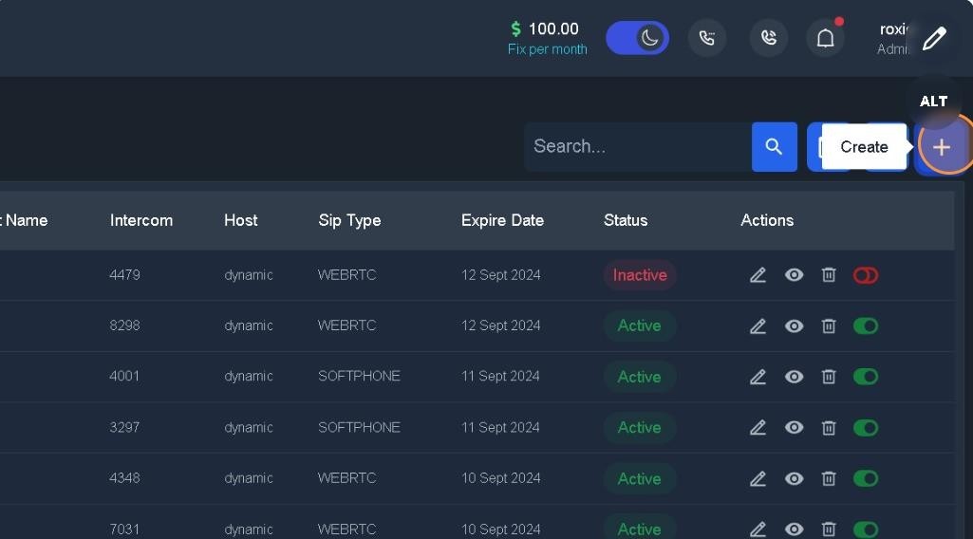The height and width of the screenshot is (539, 973).
Task: View details of intercom 4001 row
Action: [794, 377]
